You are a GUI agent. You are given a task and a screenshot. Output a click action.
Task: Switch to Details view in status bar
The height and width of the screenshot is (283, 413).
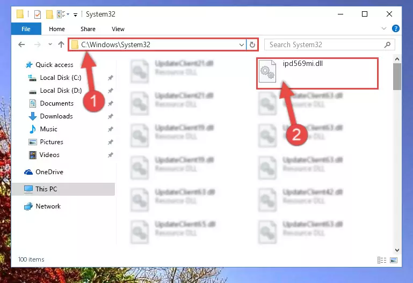coord(382,260)
